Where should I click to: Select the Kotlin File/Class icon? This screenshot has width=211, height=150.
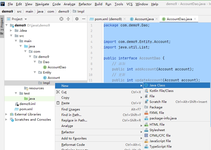[146, 91]
